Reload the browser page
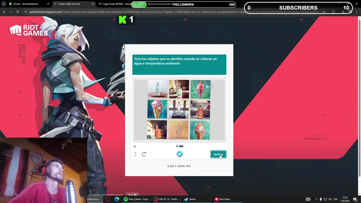The width and height of the screenshot is (361, 203). (x=17, y=12)
